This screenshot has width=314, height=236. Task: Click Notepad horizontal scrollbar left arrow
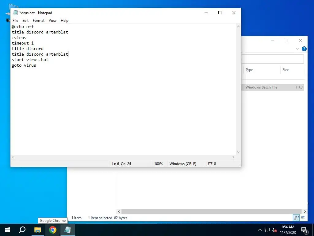(13, 157)
